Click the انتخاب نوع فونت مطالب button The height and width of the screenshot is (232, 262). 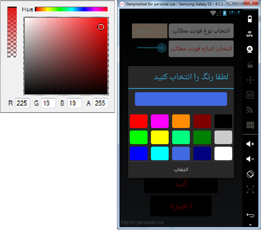point(201,31)
